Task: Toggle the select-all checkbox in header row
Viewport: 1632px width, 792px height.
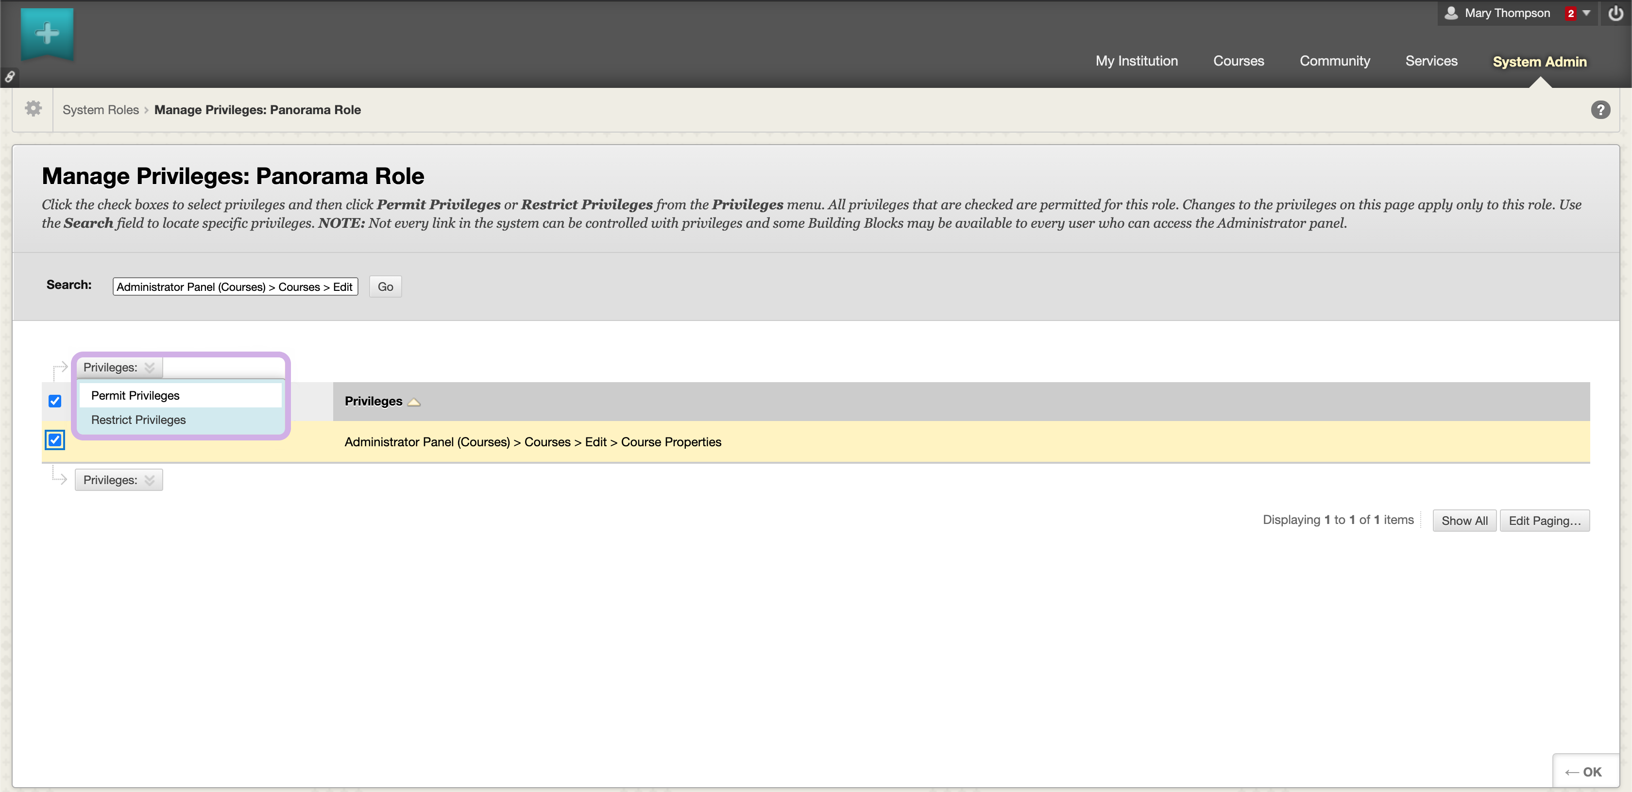Action: click(x=55, y=401)
